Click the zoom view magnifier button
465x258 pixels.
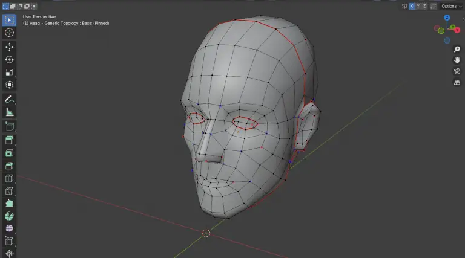click(457, 50)
